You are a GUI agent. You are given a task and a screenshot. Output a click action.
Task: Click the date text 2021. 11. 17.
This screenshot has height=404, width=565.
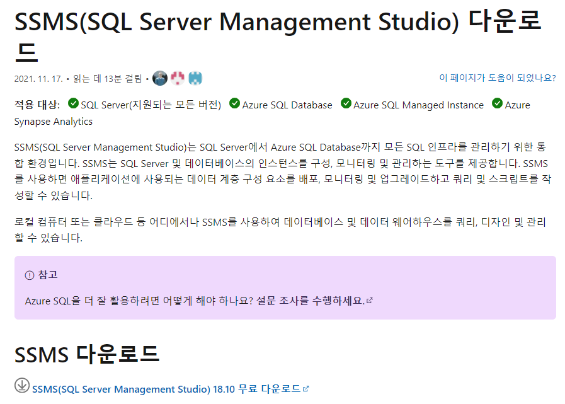pos(38,79)
